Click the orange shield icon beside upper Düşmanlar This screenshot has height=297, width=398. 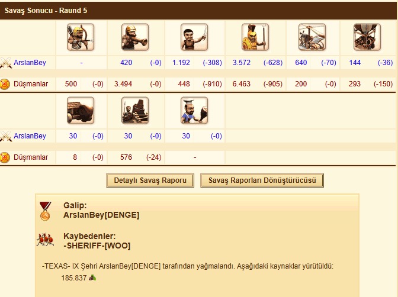coord(5,84)
